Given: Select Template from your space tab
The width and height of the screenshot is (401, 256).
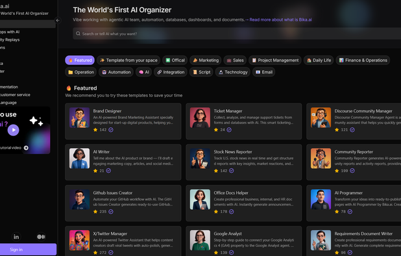Looking at the screenshot, I should click(128, 60).
